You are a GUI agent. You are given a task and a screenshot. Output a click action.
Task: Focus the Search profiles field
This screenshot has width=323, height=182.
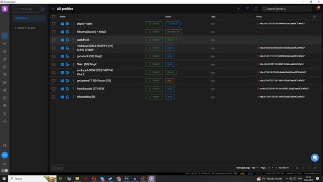coord(287,9)
